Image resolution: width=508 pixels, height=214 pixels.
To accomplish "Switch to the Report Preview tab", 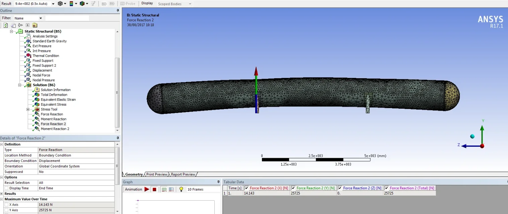I will pos(183,174).
